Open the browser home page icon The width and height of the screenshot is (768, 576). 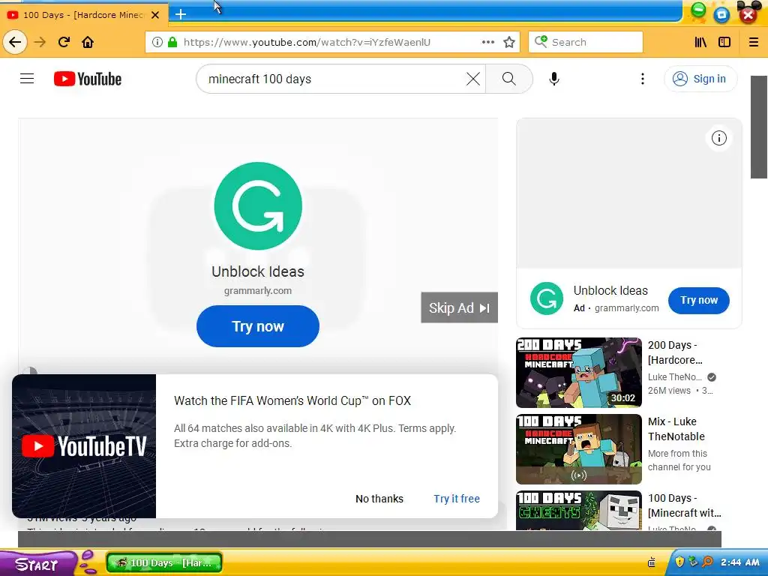88,42
